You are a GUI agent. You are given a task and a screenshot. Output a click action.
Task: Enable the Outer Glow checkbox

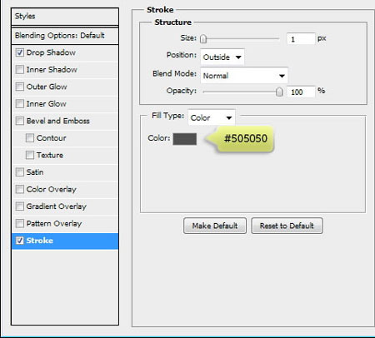tap(20, 87)
